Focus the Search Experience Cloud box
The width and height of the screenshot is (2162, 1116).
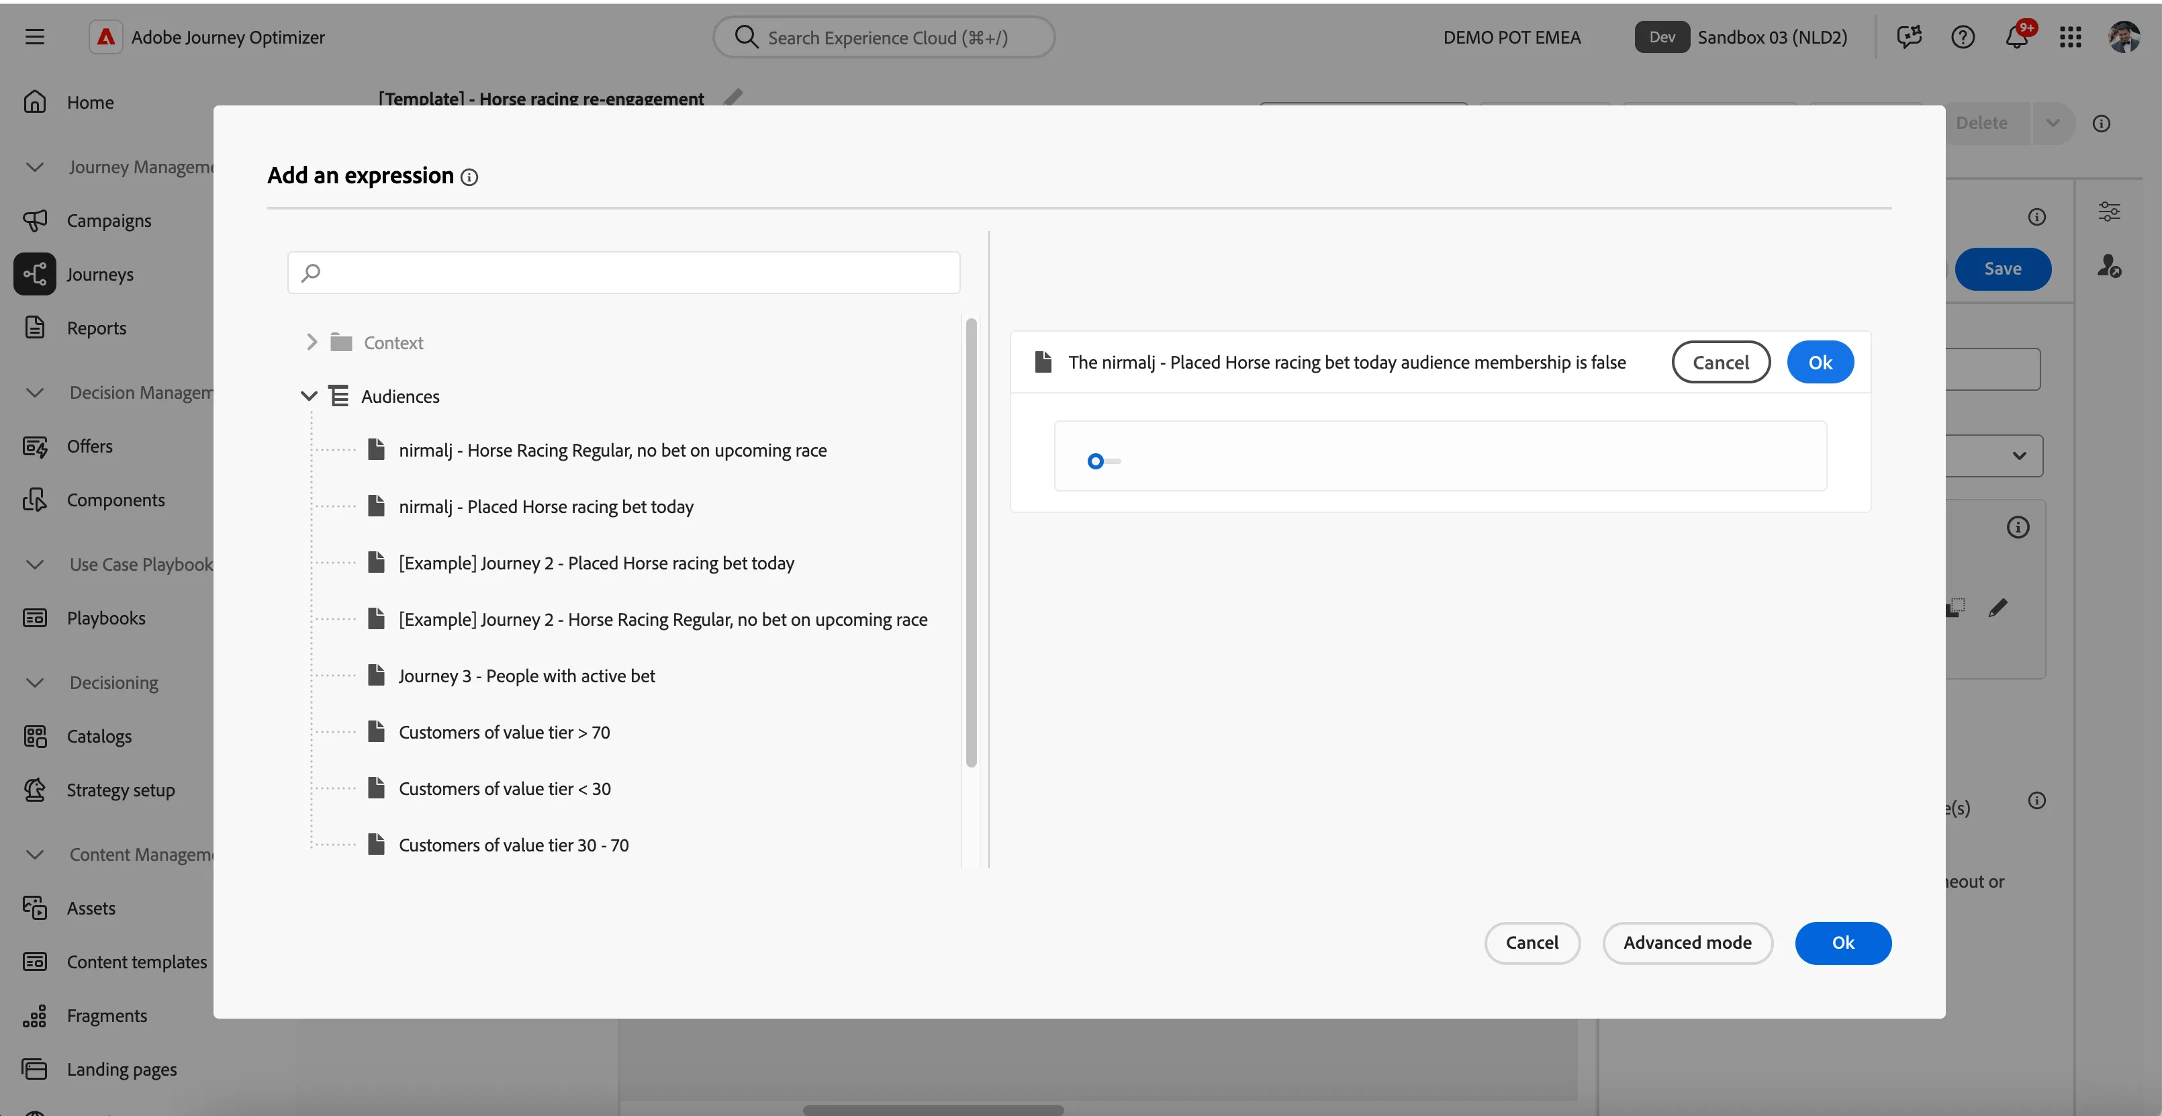(x=883, y=37)
